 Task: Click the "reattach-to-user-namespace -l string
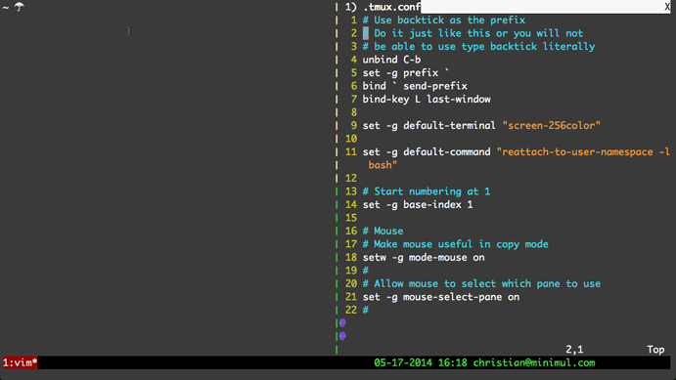(583, 152)
